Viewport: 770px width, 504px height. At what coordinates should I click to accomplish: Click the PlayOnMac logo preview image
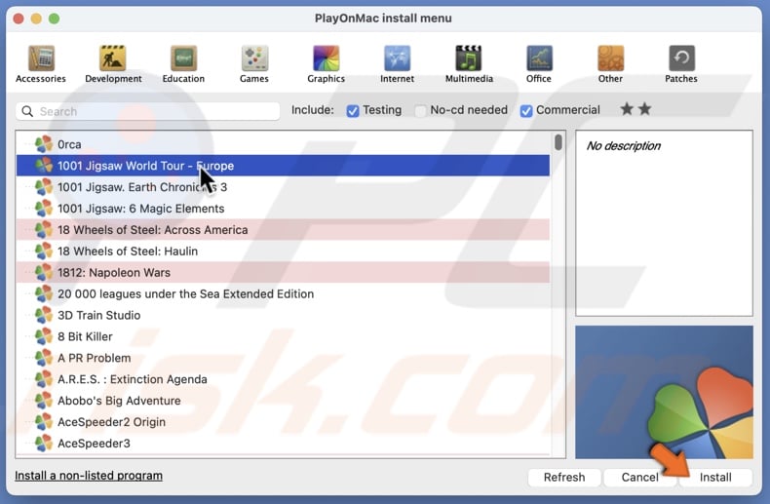(664, 392)
